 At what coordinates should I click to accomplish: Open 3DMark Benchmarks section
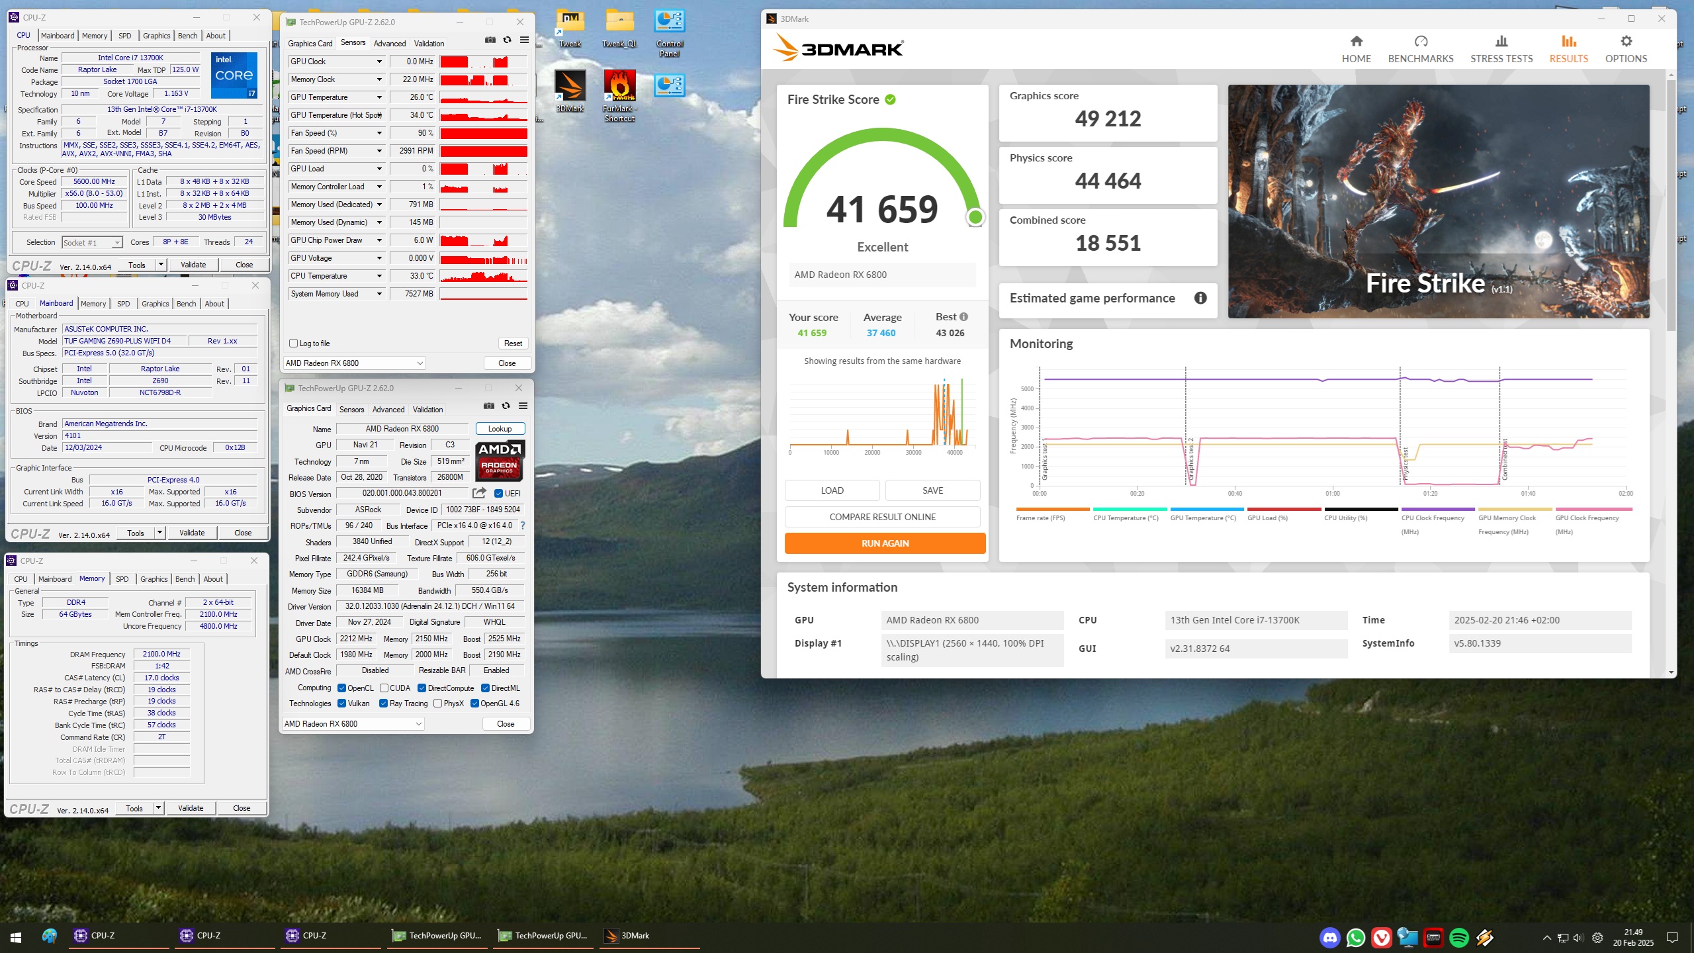1421,50
